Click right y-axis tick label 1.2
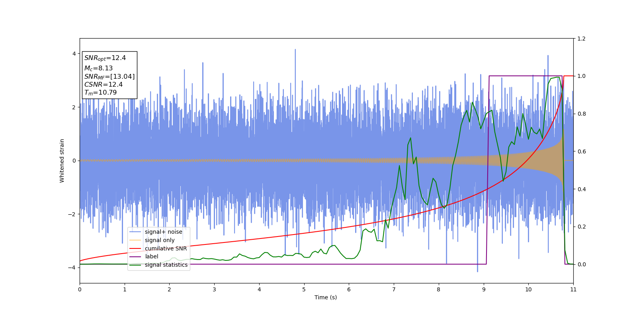 click(x=581, y=39)
